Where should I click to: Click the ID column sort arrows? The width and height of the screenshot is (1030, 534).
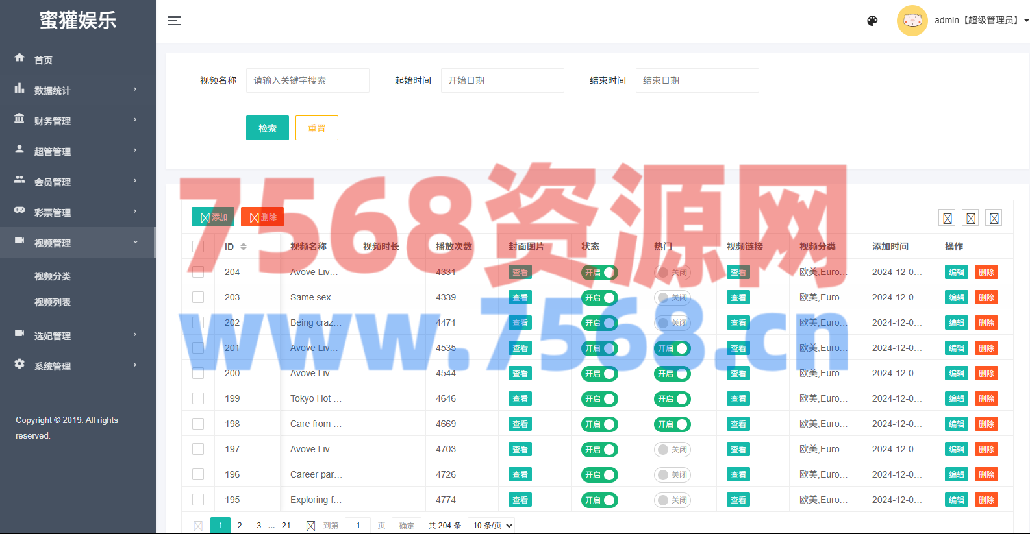click(x=244, y=247)
